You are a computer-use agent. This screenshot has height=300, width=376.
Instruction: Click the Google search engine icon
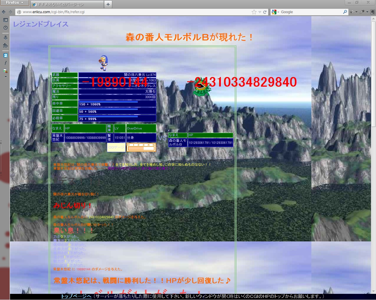click(x=274, y=12)
